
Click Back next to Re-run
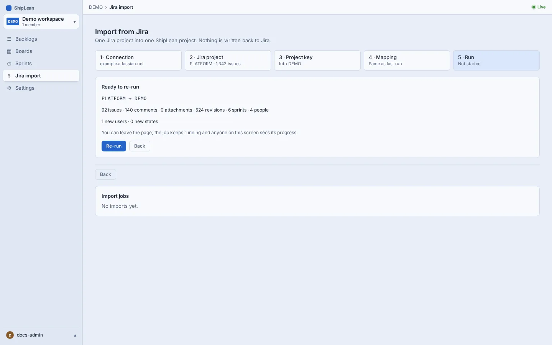pyautogui.click(x=140, y=146)
